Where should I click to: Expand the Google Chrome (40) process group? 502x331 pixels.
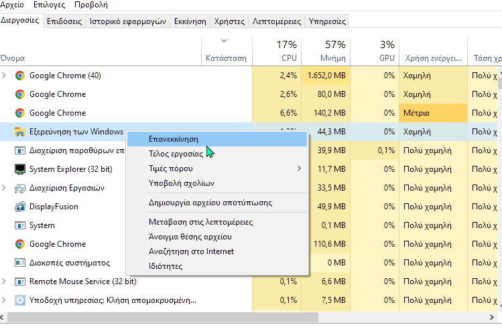click(x=4, y=76)
